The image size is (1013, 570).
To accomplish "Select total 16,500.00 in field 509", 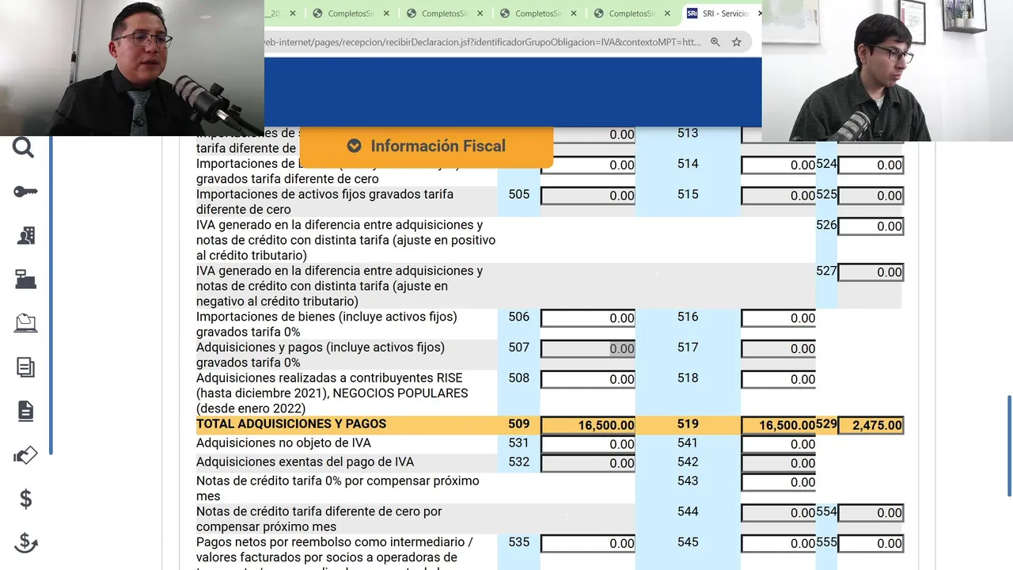I will tap(588, 425).
